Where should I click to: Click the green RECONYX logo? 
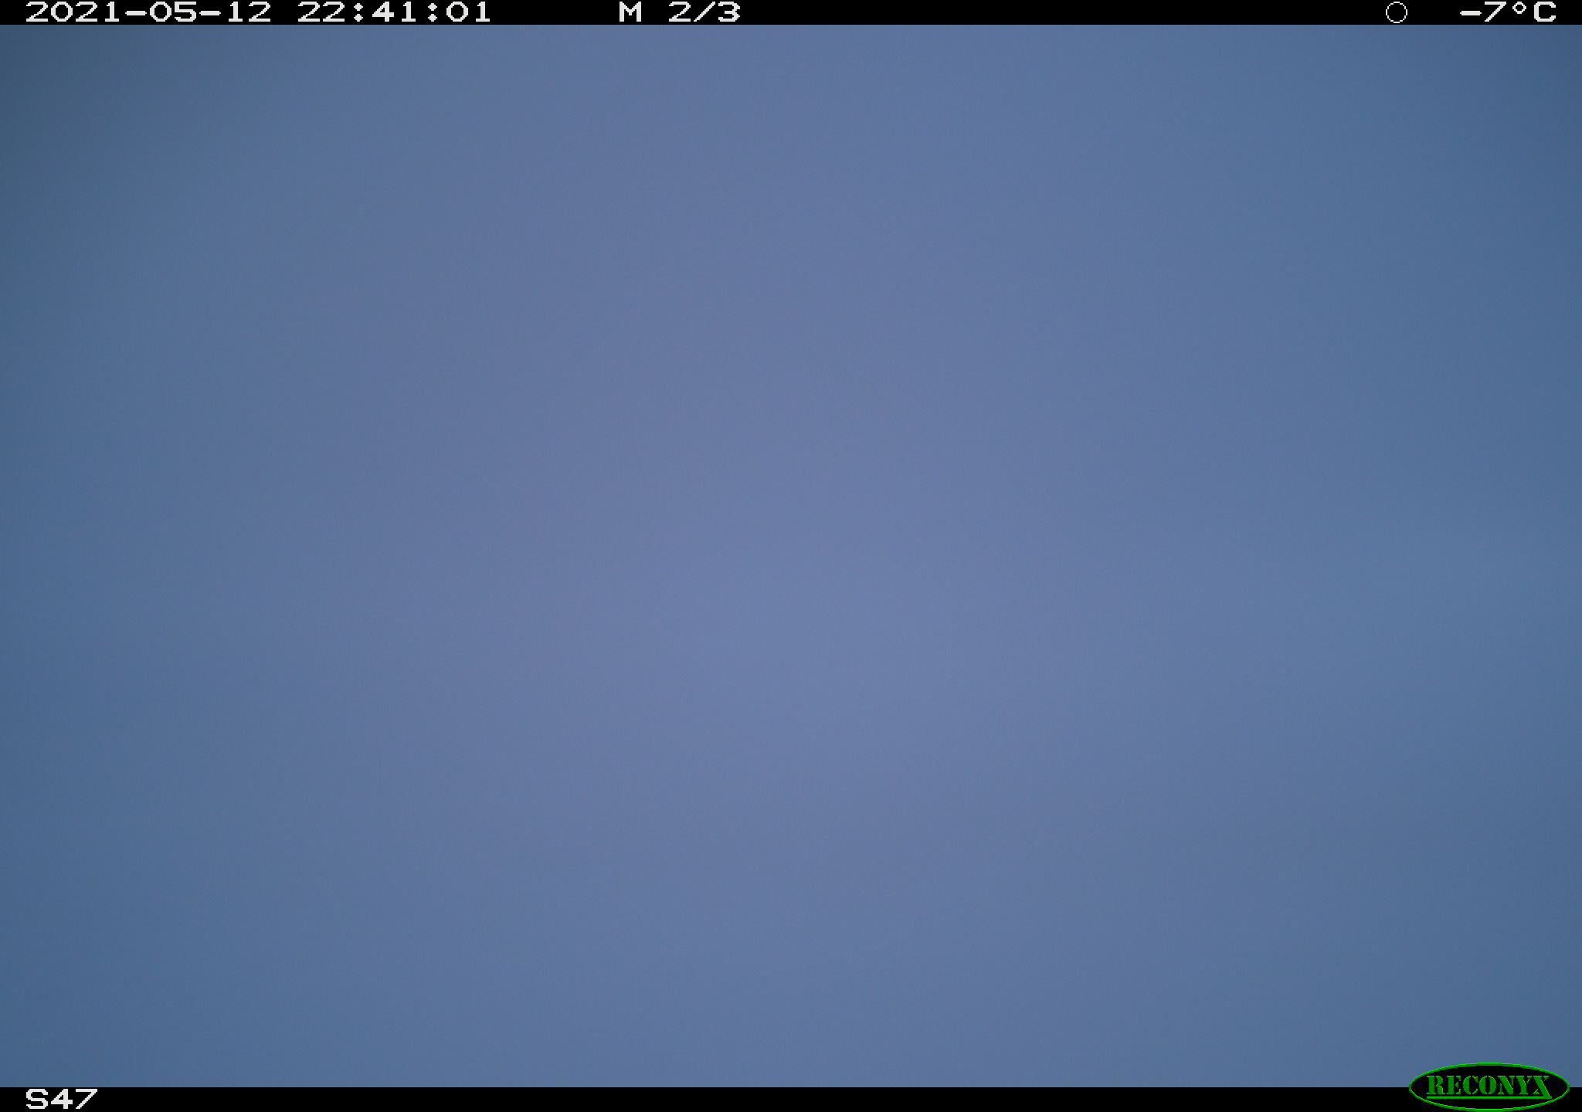click(x=1489, y=1087)
